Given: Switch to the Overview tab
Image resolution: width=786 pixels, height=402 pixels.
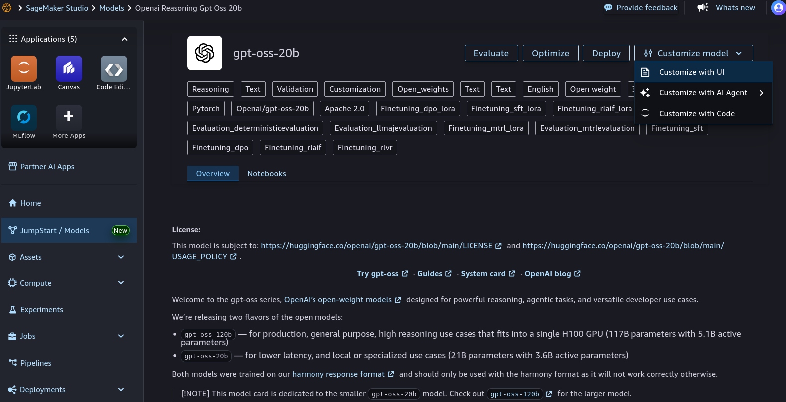Looking at the screenshot, I should click(x=213, y=173).
